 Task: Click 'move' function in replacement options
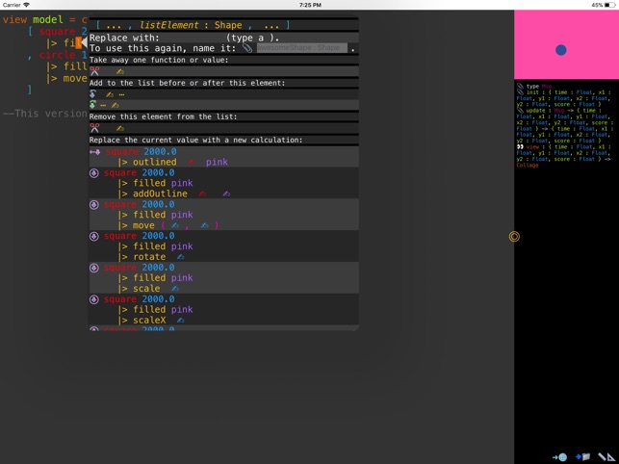(143, 225)
